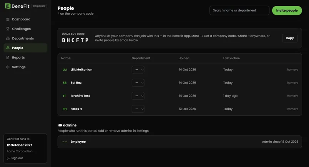This screenshot has width=309, height=167.
Task: Click the SB avatar initials
Action: pyautogui.click(x=65, y=83)
